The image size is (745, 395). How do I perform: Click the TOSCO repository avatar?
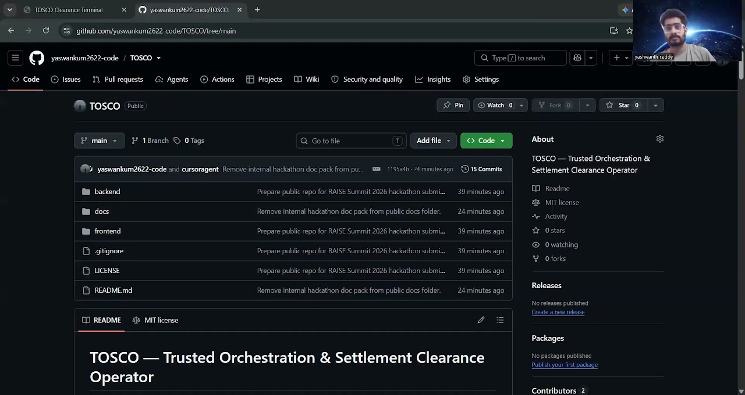(x=80, y=106)
